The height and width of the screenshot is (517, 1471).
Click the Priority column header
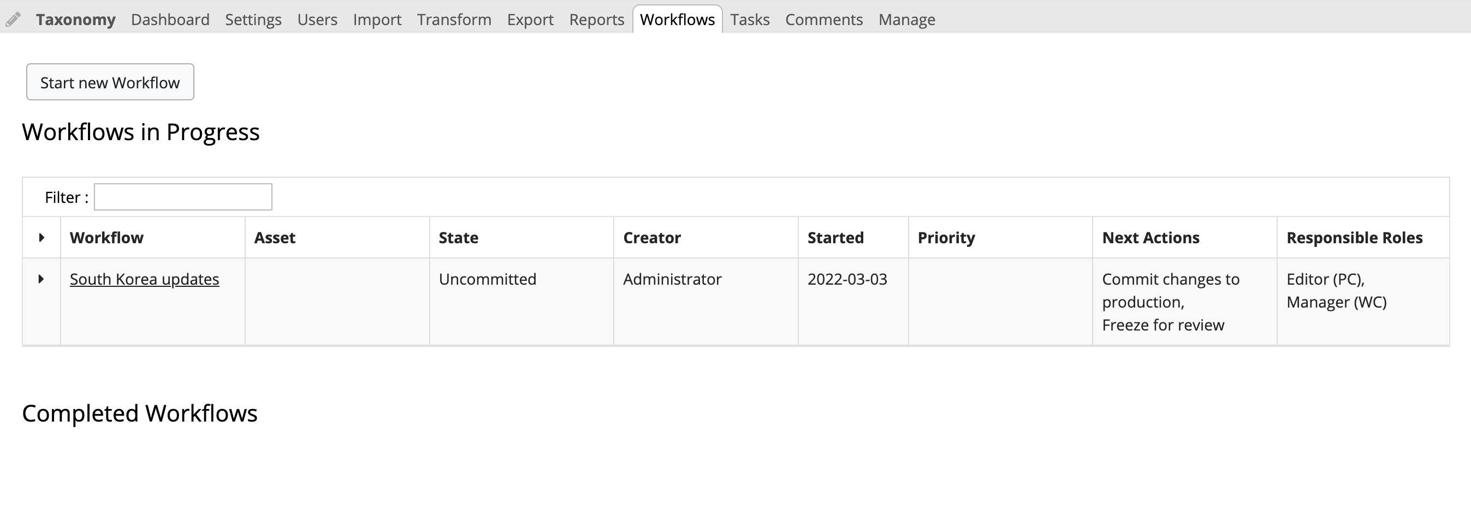coord(946,237)
